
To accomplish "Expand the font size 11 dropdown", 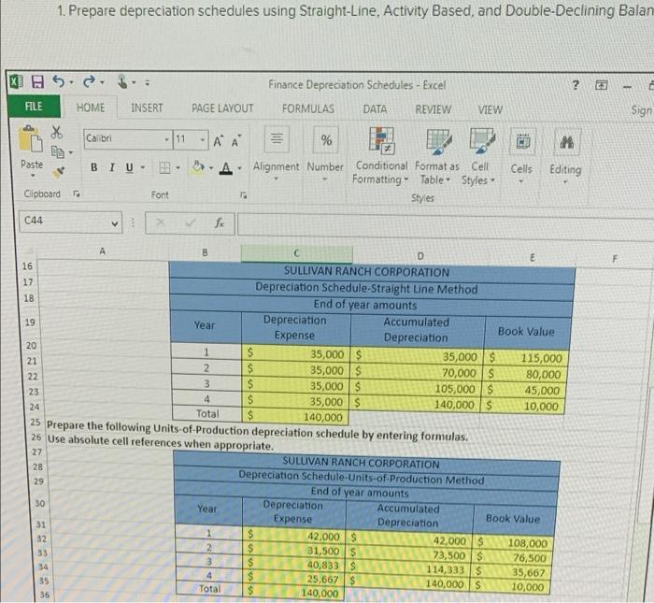I will click(203, 139).
